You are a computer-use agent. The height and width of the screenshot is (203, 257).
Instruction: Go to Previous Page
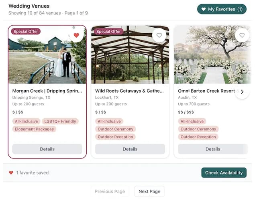point(110,191)
